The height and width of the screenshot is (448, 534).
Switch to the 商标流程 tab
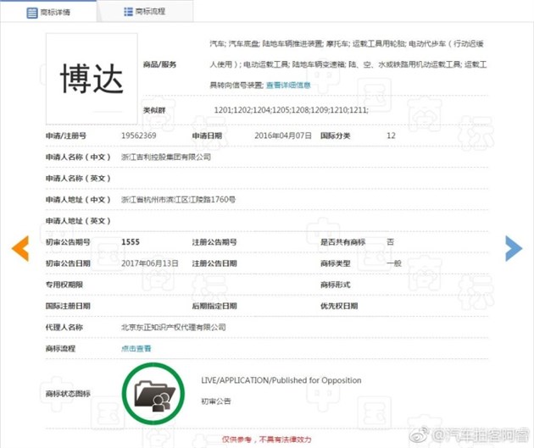(x=145, y=12)
